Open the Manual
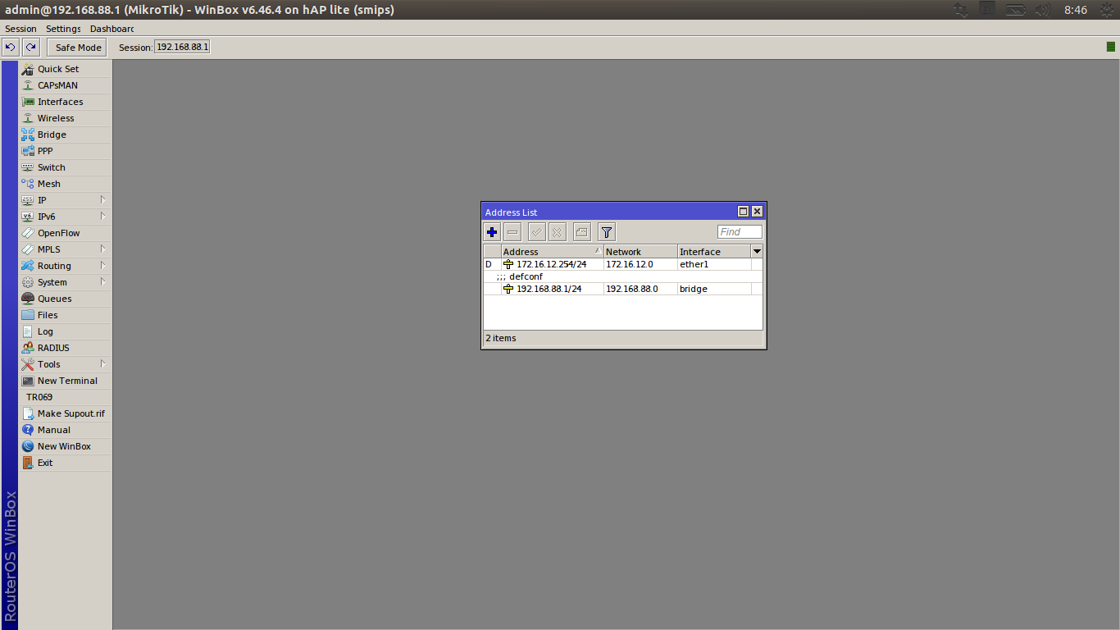The image size is (1120, 630). tap(65, 430)
